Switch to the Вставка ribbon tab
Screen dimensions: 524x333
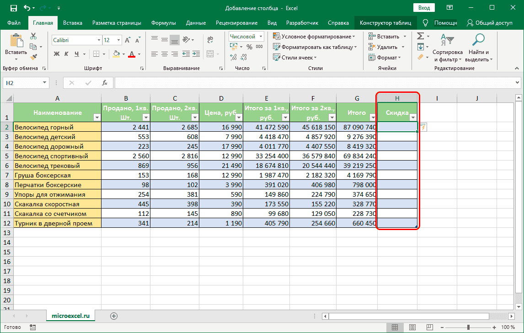(72, 22)
